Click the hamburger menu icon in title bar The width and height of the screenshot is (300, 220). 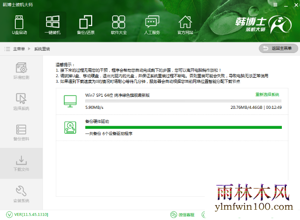(x=275, y=5)
